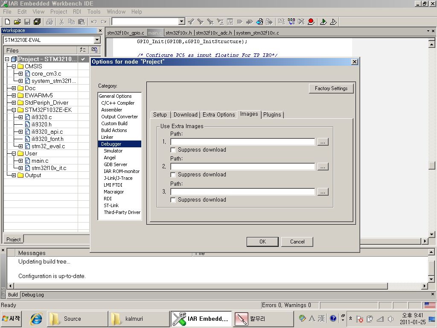Switch to the Extra Options tab

pyautogui.click(x=219, y=114)
